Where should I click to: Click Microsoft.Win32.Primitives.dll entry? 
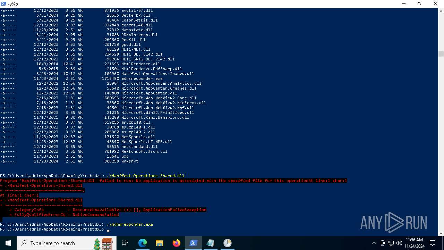[158, 112]
